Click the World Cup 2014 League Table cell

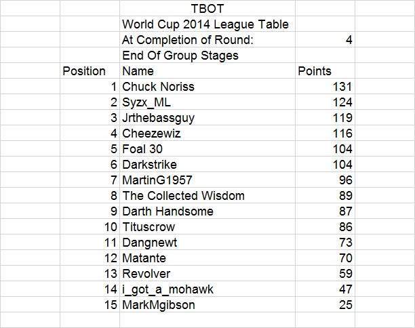pyautogui.click(x=207, y=24)
